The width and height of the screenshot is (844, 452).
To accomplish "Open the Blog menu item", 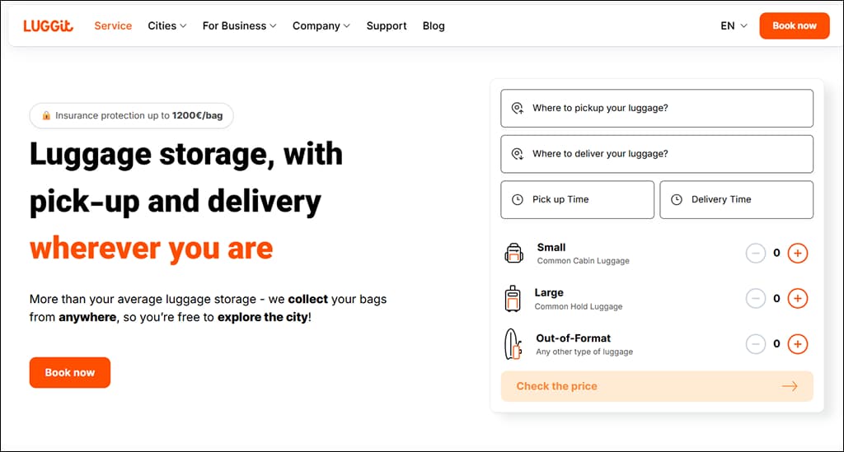I will [434, 26].
